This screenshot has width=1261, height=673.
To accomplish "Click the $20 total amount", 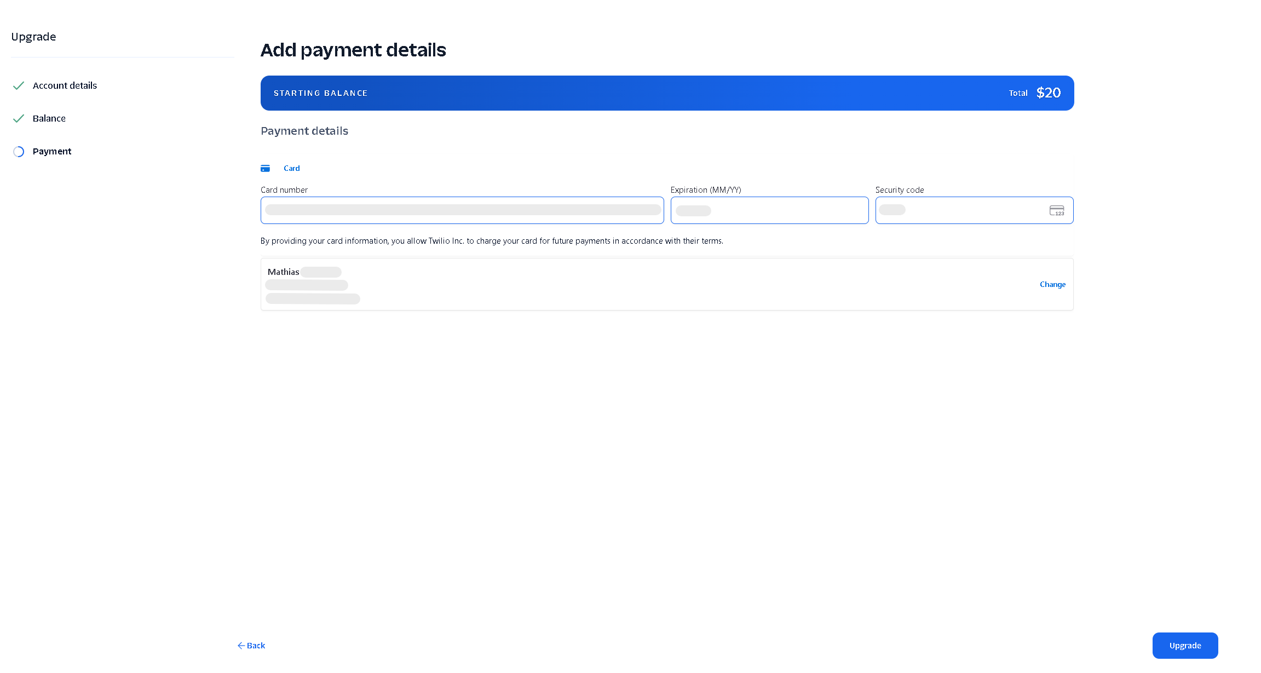I will [1049, 93].
